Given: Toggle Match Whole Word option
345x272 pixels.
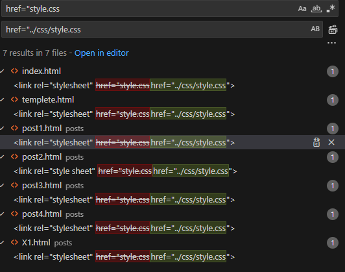Looking at the screenshot, I should coord(316,9).
